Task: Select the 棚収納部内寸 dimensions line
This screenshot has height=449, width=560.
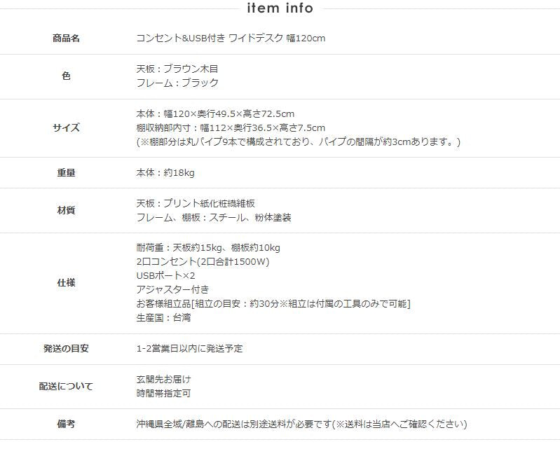Action: click(231, 128)
